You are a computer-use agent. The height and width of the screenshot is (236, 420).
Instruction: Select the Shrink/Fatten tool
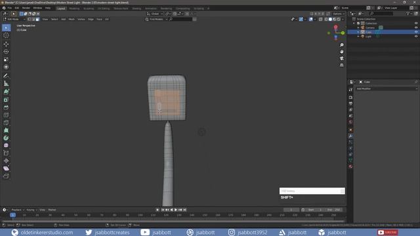click(6, 161)
